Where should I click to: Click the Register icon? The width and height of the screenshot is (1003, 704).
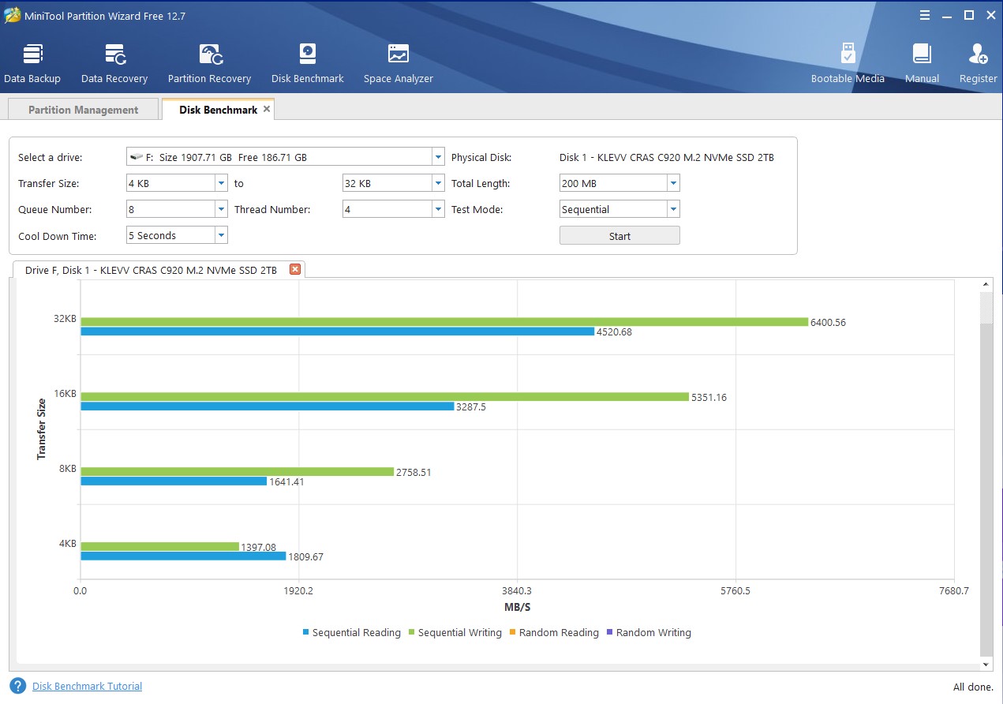[x=979, y=63]
